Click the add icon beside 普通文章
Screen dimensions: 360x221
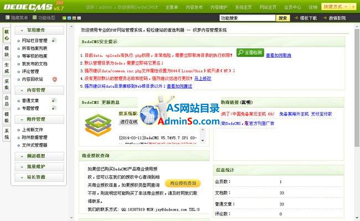pos(54,101)
